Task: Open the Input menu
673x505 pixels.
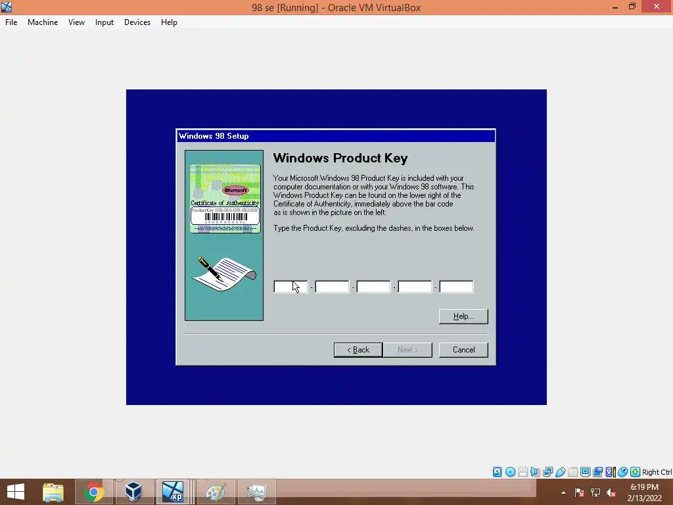Action: [104, 22]
